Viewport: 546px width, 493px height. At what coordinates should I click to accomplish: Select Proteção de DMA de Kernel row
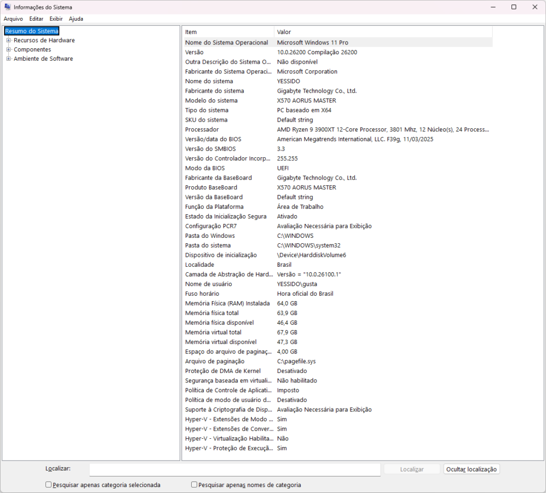click(338, 371)
